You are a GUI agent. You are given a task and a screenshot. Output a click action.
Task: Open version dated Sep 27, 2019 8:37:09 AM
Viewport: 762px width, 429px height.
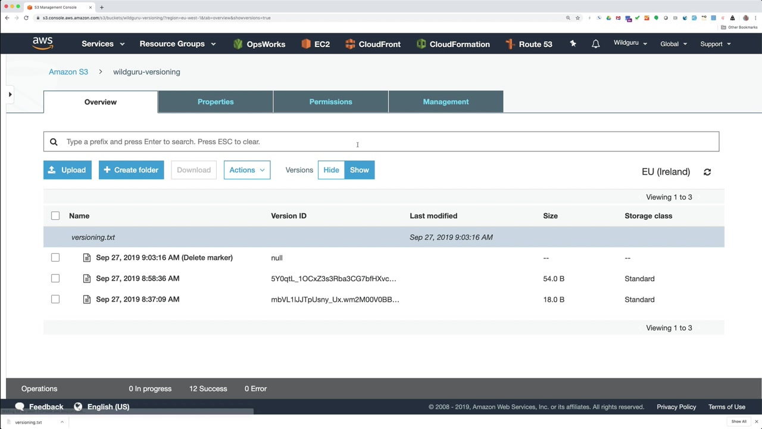click(138, 300)
